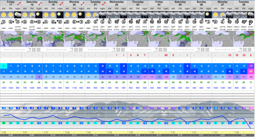Screen dimensions: 255x137
Task: Click the -20 summit temperature label on chart
Action: 251,108
